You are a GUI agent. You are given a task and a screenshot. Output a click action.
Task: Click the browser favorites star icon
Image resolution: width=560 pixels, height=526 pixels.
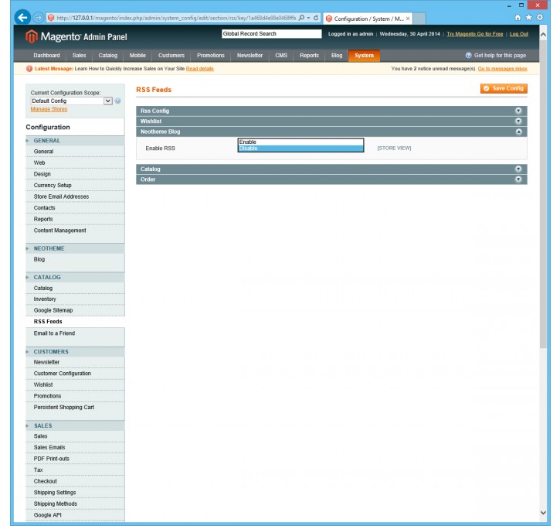tap(528, 19)
